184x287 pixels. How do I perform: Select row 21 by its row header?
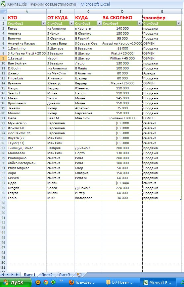point(3,118)
